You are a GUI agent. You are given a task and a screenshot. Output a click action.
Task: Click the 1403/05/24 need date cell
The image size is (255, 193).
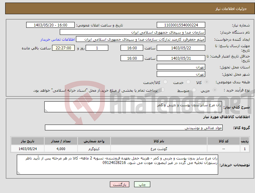click(28, 149)
